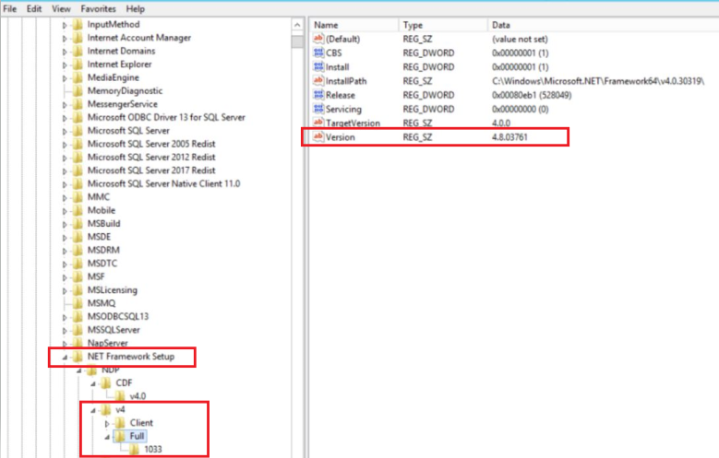
Task: Select the Servicing DWORD value icon
Action: (319, 109)
